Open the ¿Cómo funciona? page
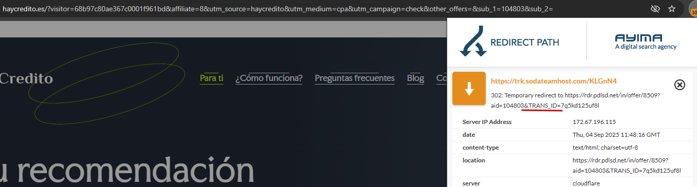 pos(269,78)
